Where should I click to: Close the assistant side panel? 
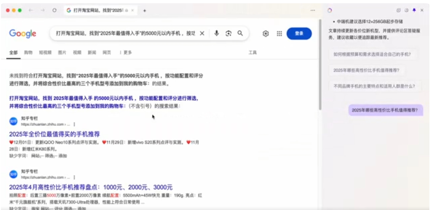coord(422,10)
